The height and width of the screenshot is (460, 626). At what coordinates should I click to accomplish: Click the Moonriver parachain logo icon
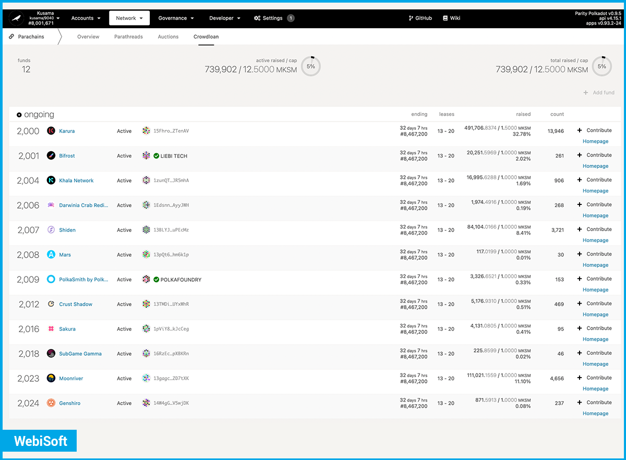pos(51,378)
